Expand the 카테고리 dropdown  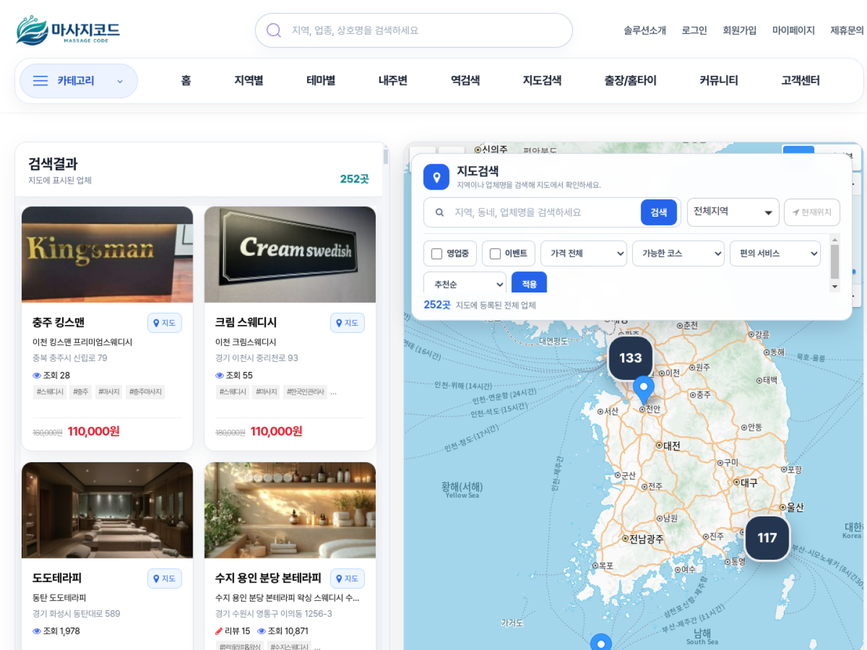click(x=79, y=81)
